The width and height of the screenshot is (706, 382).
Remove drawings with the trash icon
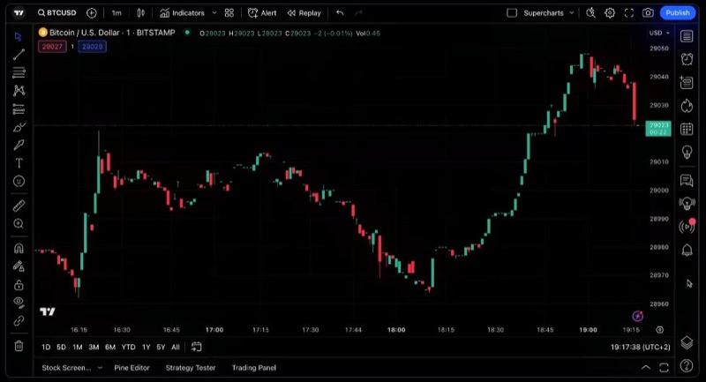tap(19, 346)
